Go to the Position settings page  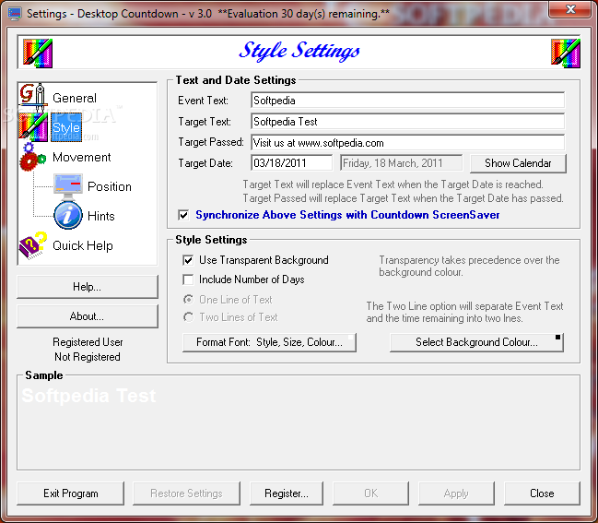pos(110,186)
